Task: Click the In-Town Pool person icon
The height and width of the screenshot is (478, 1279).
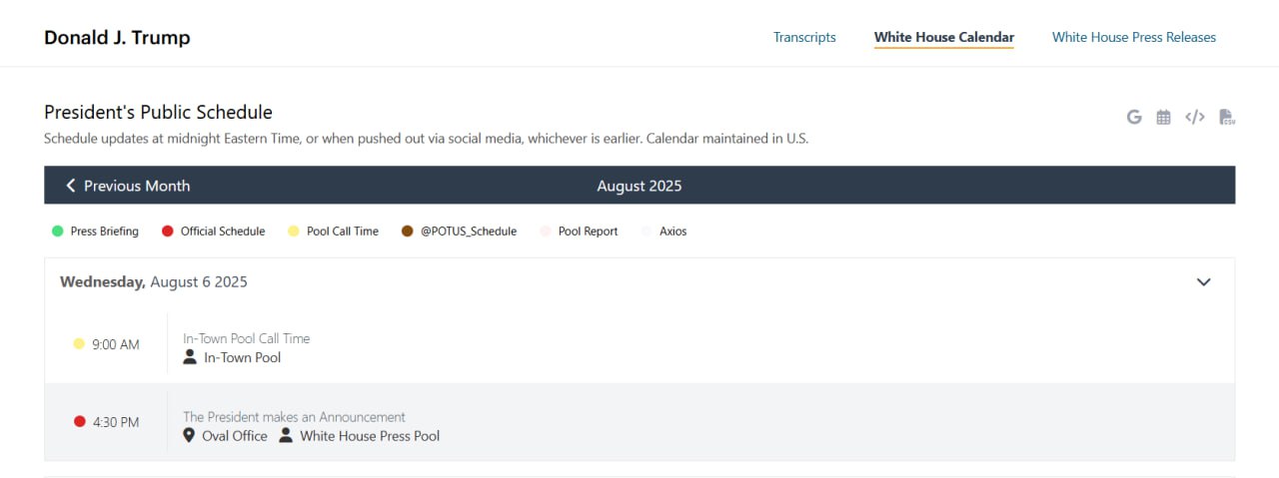Action: pos(190,357)
